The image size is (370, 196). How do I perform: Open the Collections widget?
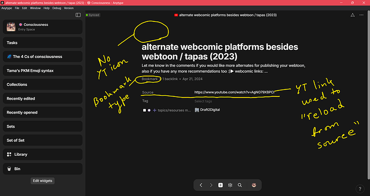click(43, 84)
